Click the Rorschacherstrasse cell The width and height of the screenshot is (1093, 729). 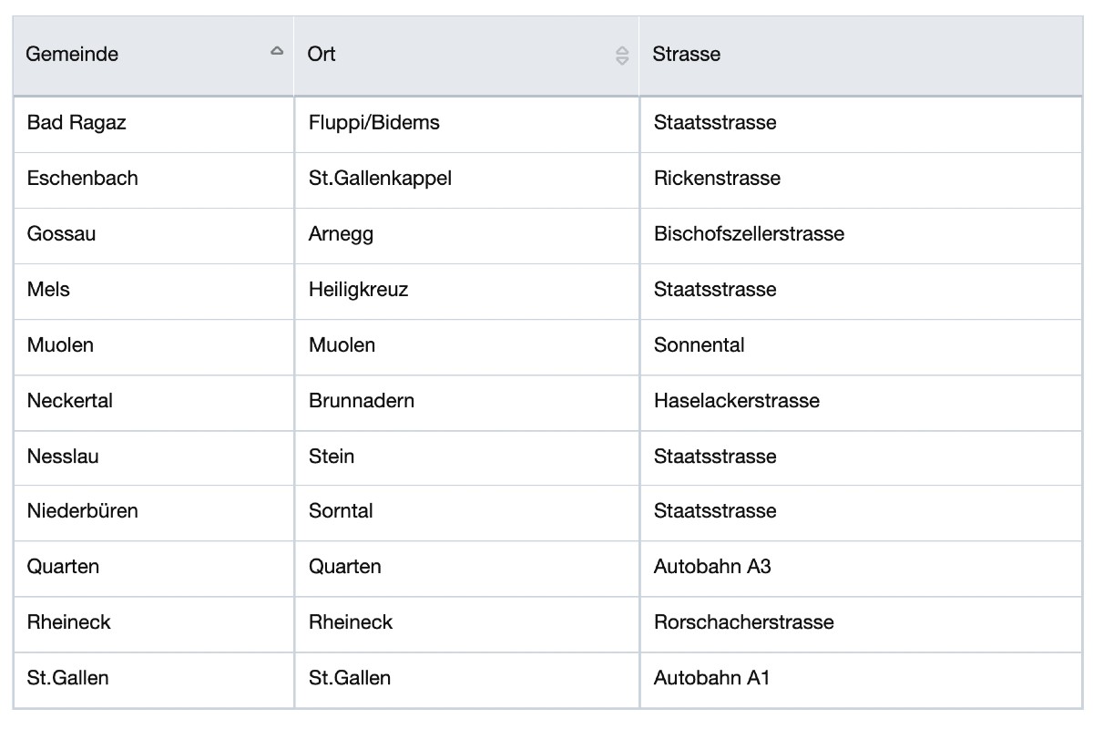click(743, 622)
